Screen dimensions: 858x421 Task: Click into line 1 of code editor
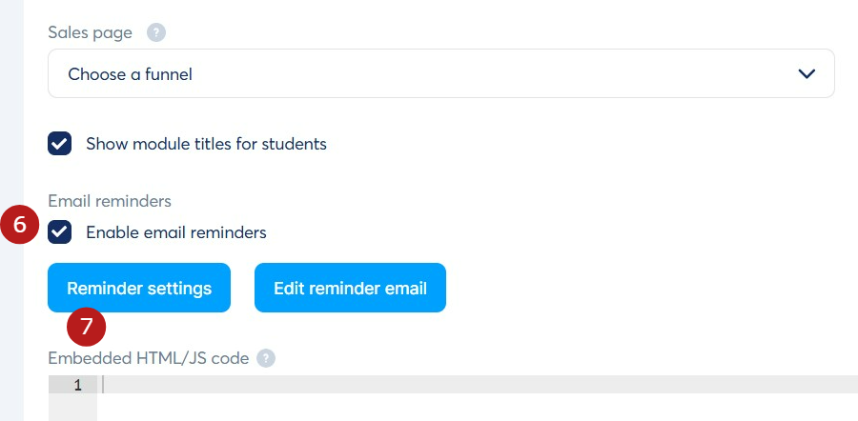[477, 385]
